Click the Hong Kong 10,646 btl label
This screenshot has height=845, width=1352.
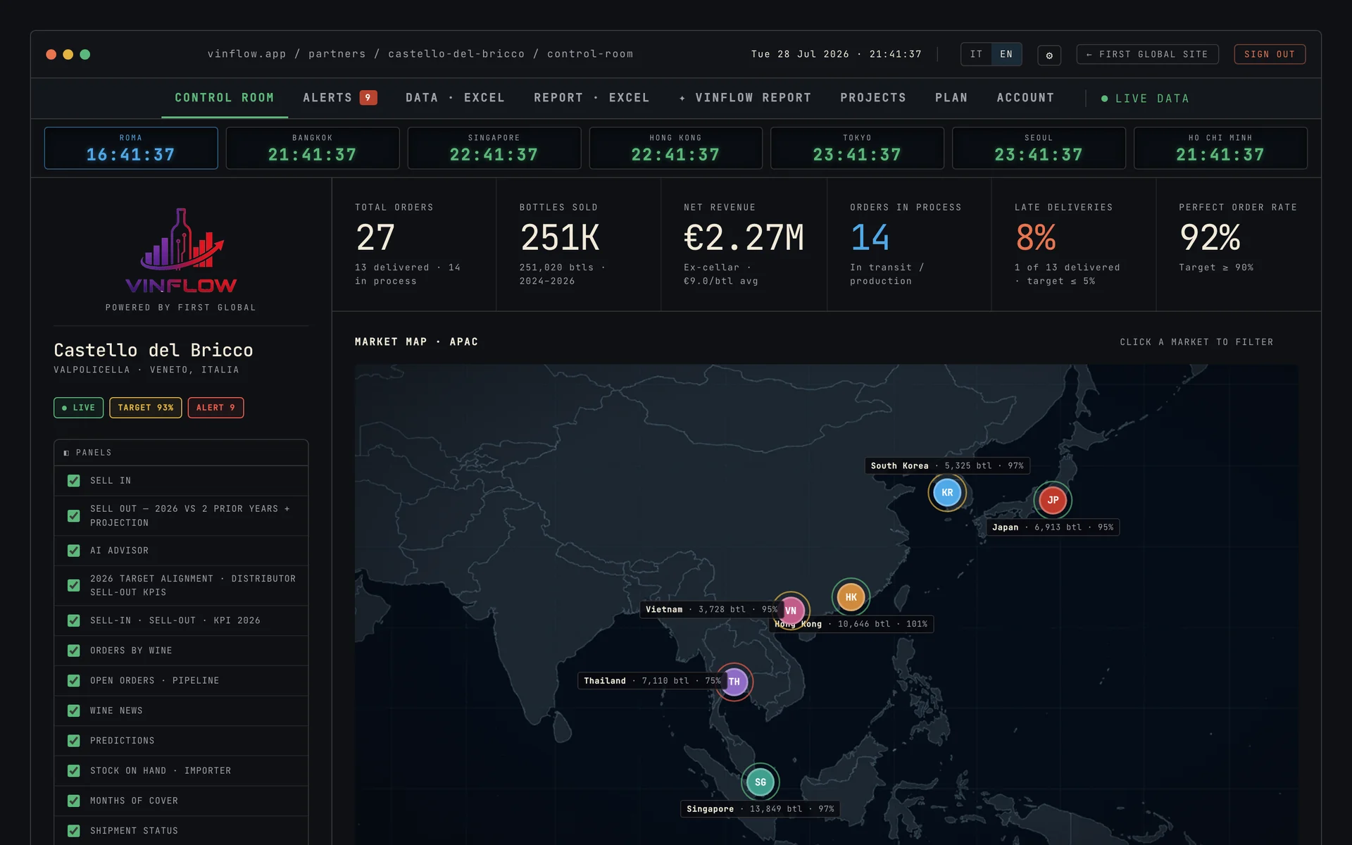[x=851, y=624]
